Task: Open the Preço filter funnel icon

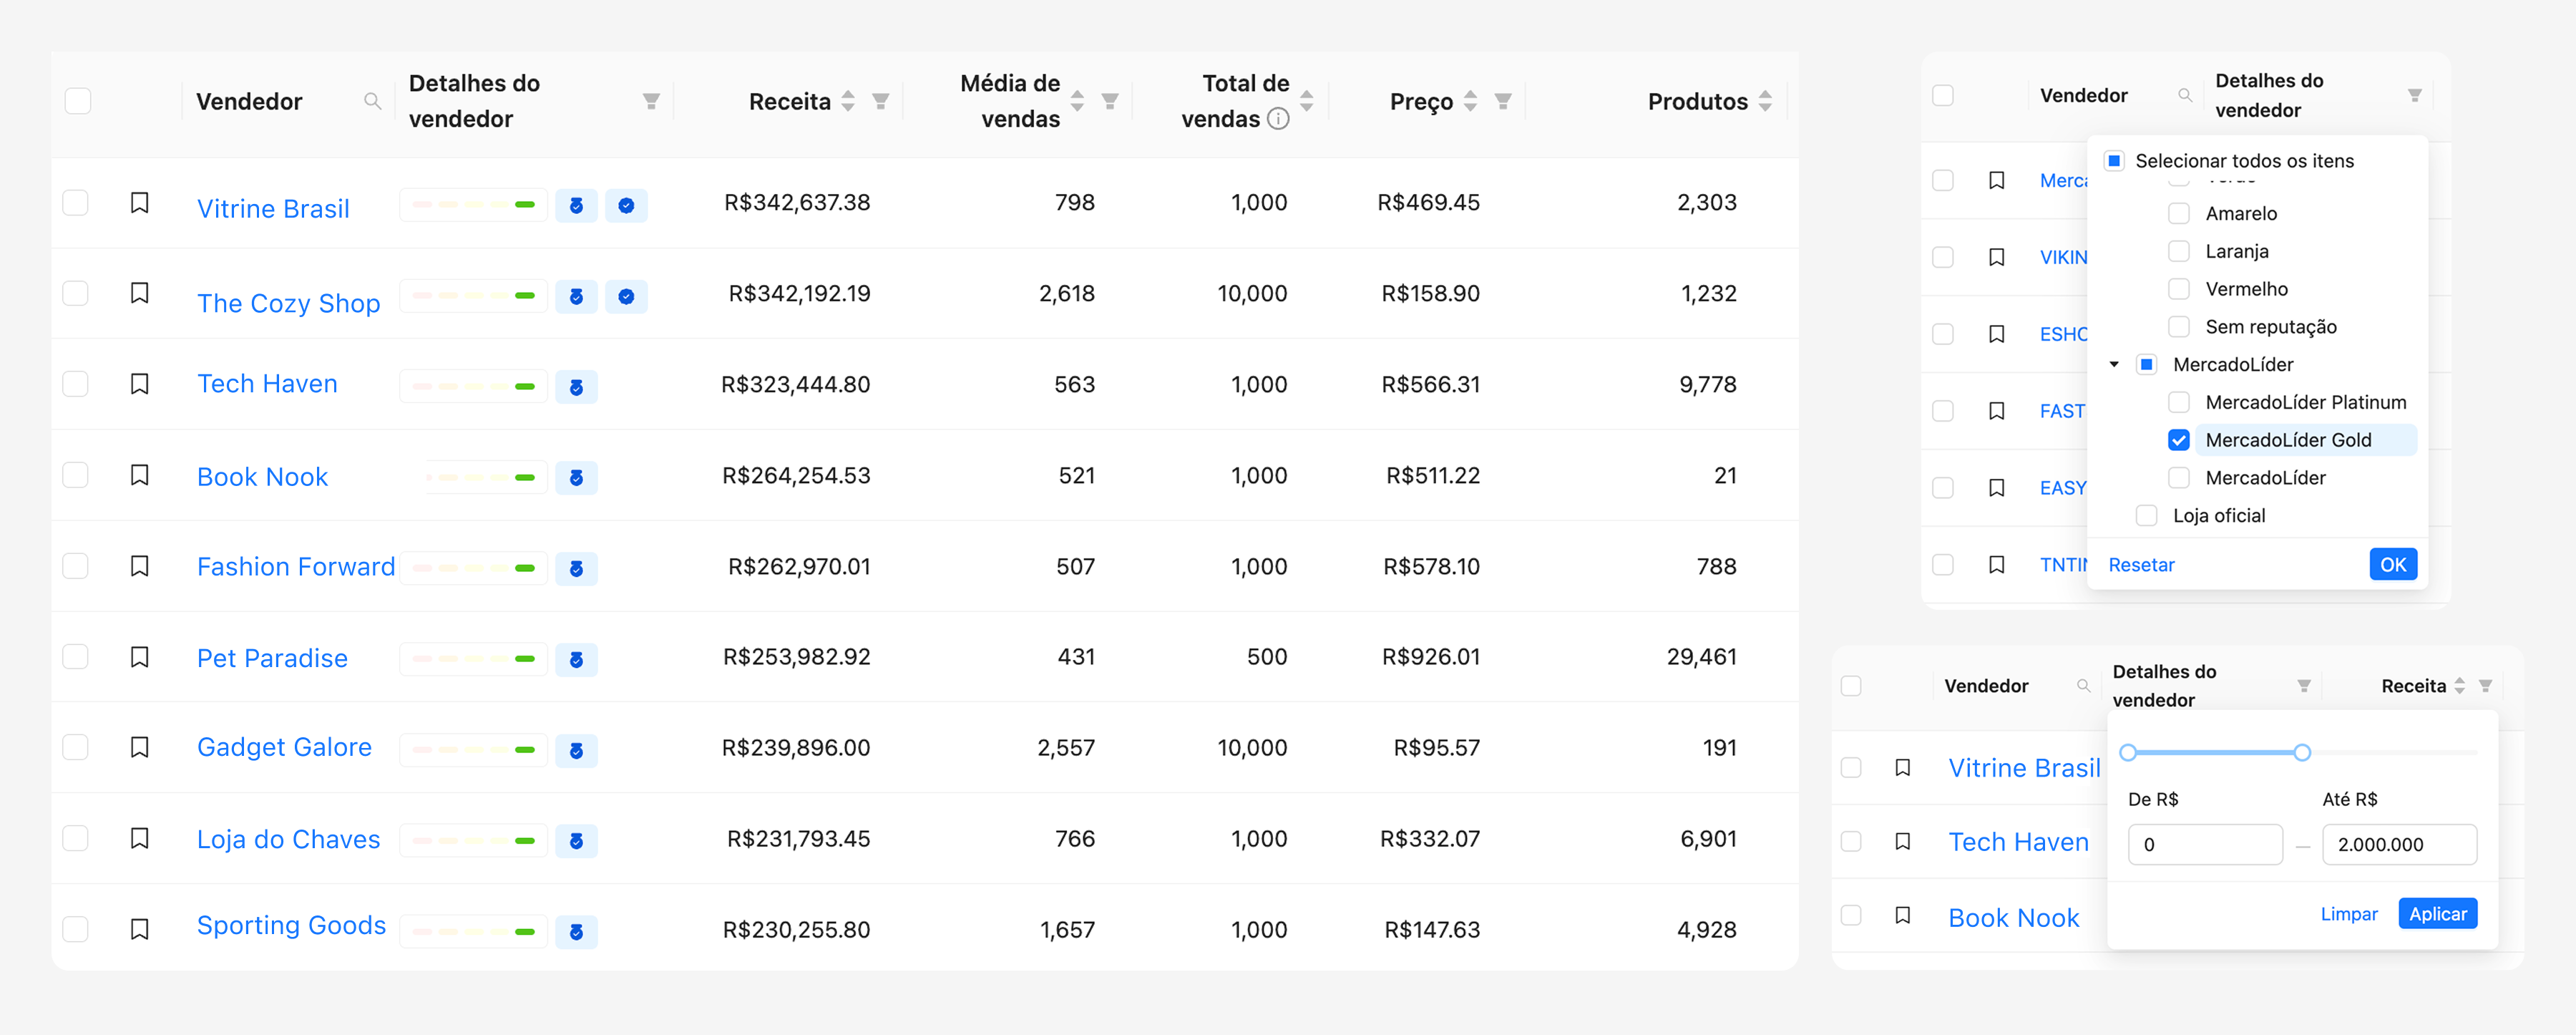Action: (1502, 101)
